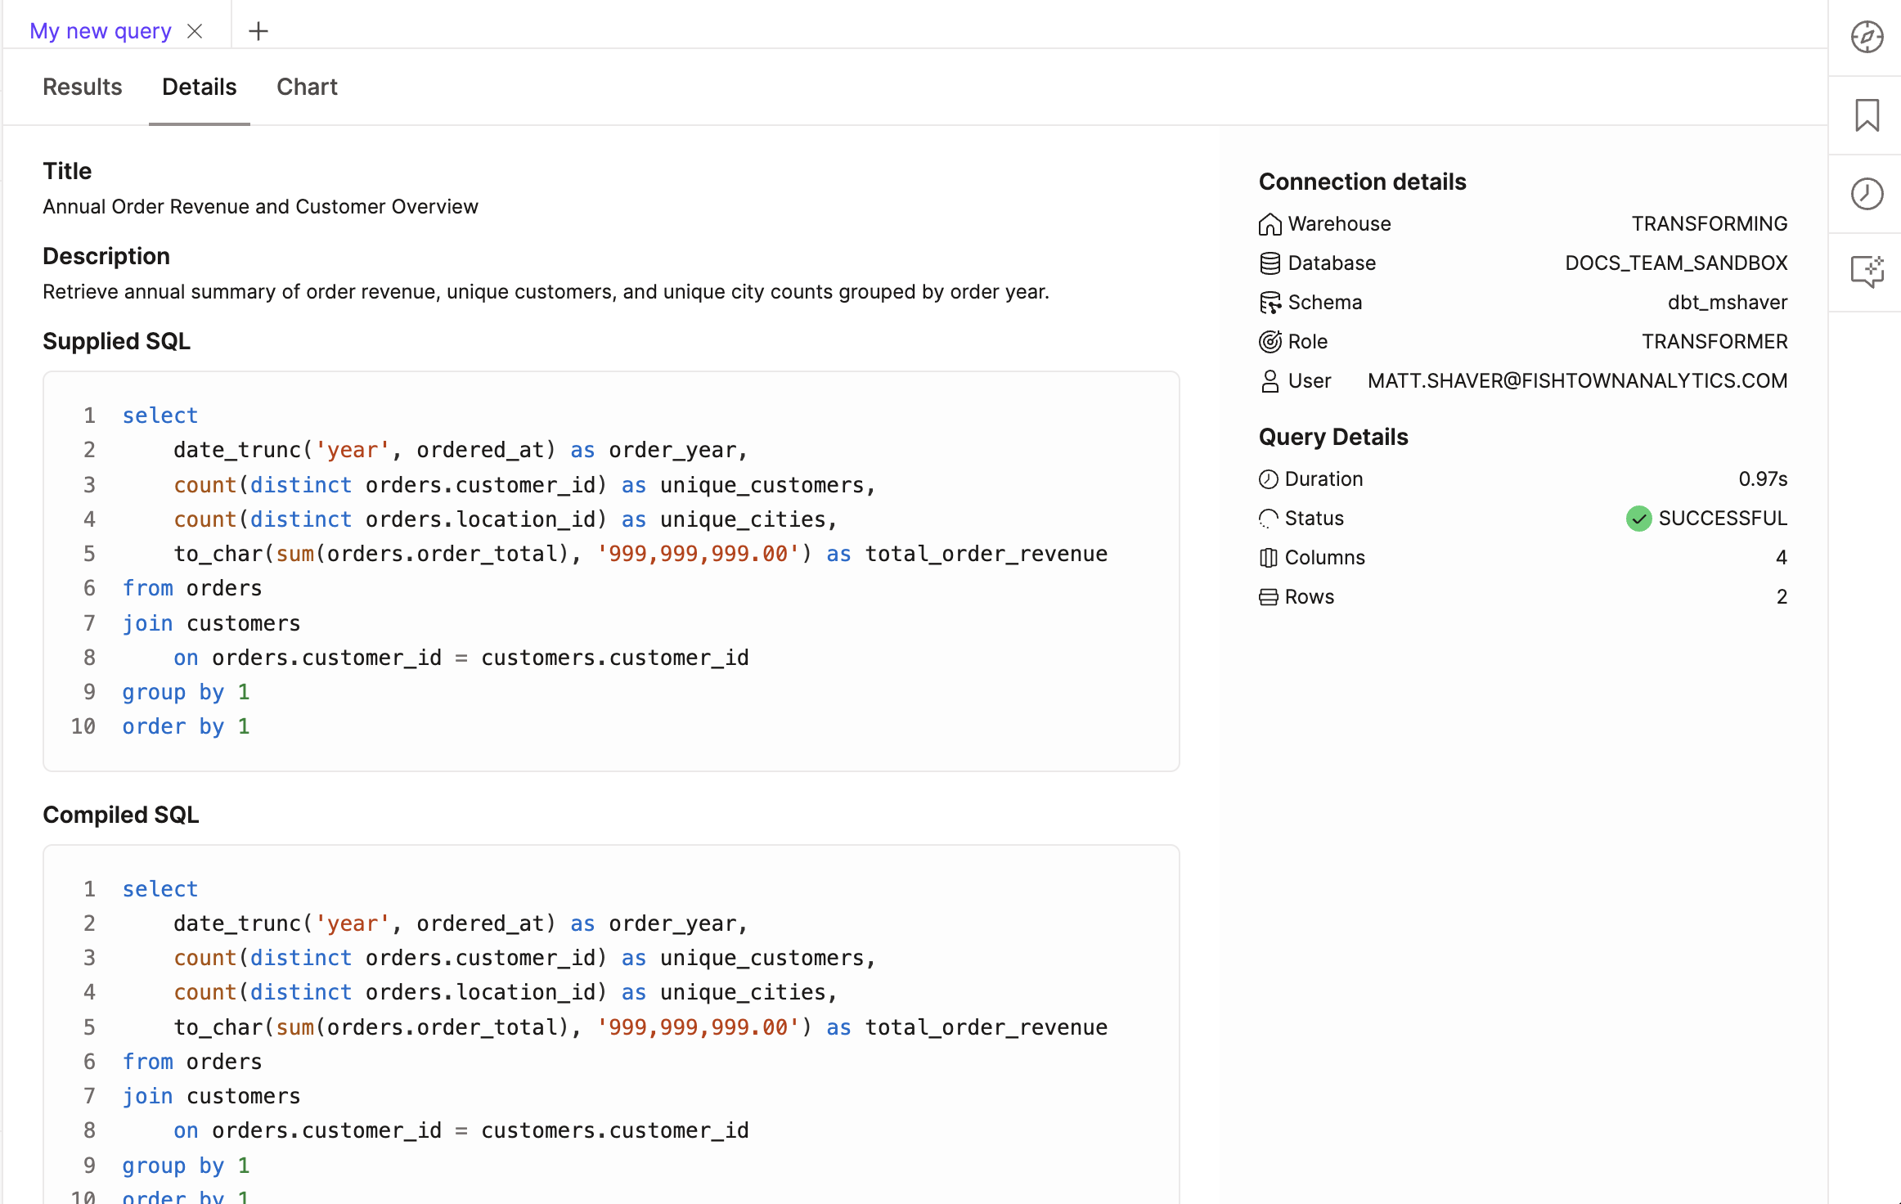
Task: Click the green SUCCESSFUL status checkmark
Action: 1638,518
